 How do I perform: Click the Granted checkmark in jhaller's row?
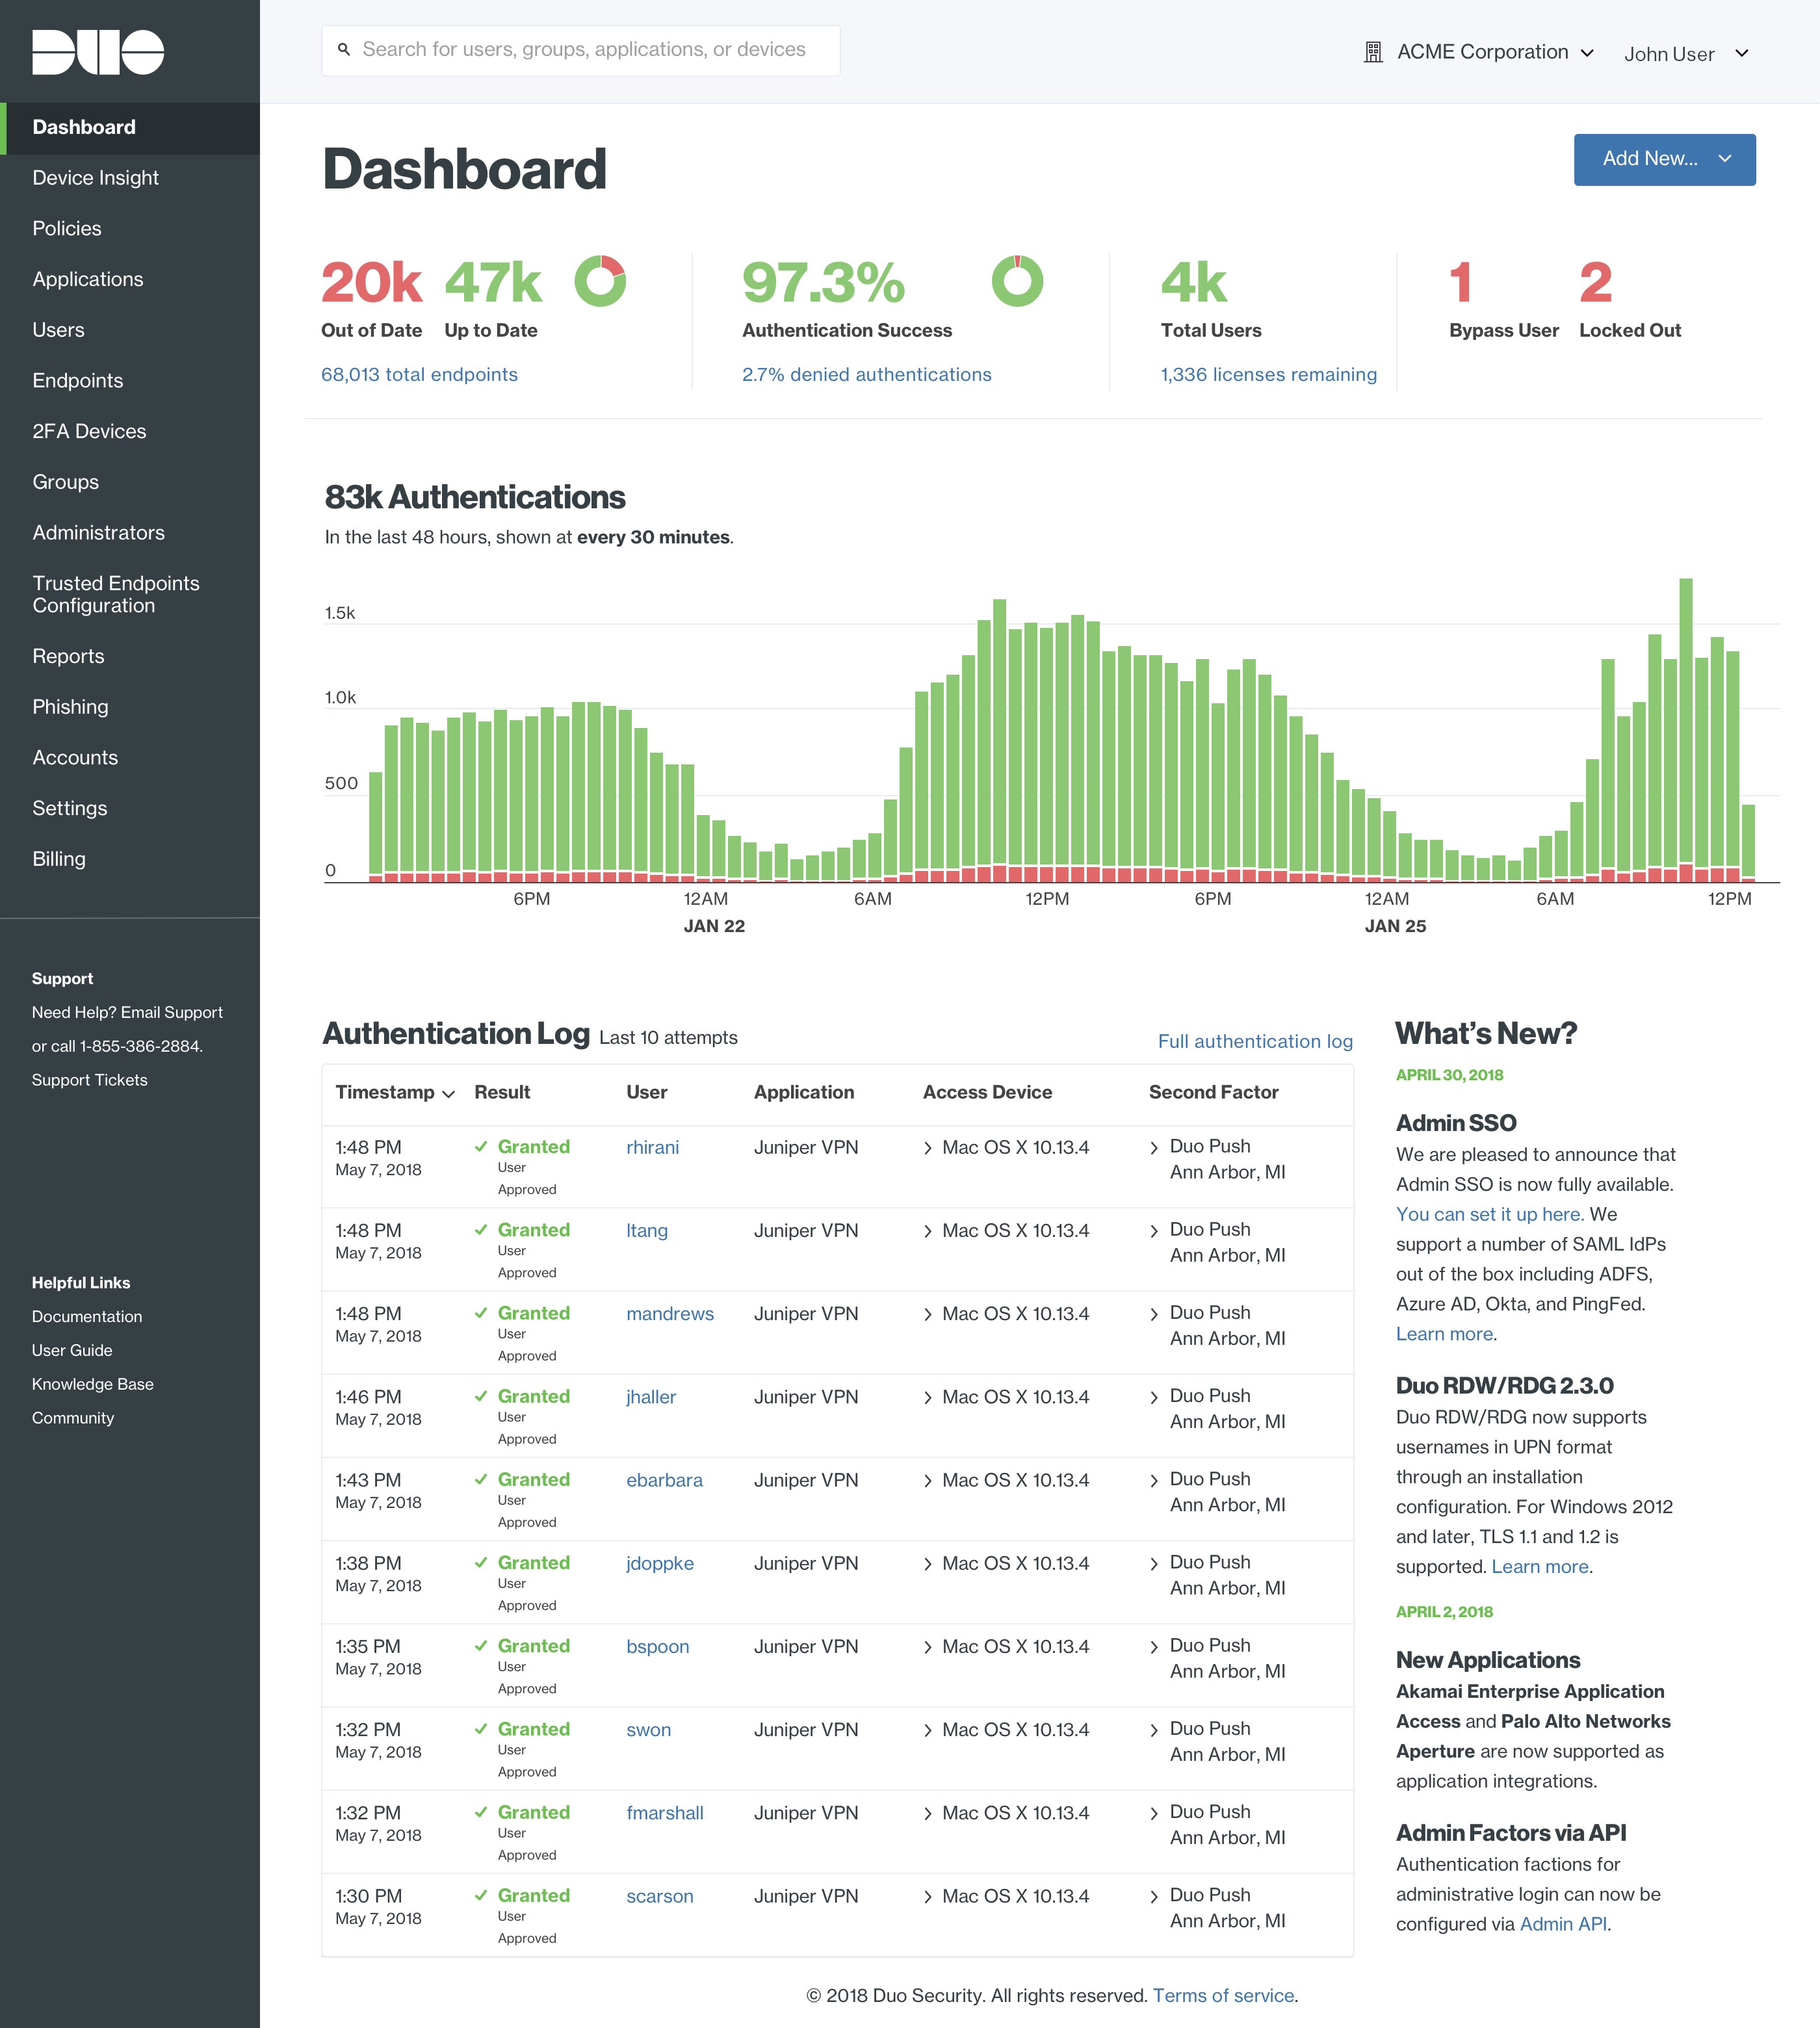pyautogui.click(x=481, y=1396)
